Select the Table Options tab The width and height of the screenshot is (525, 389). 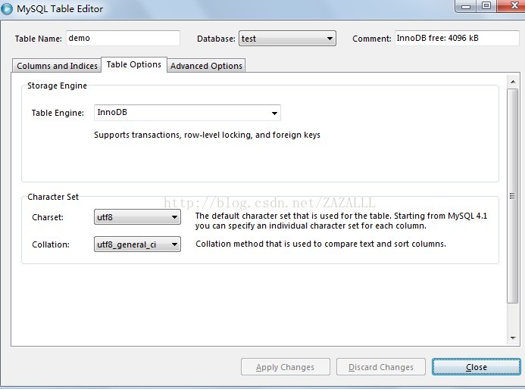tap(134, 64)
